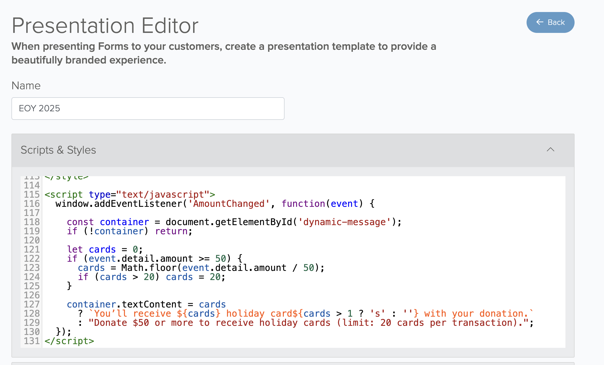Collapse Scripts & Styles using chevron icon
The height and width of the screenshot is (365, 604).
coord(550,150)
